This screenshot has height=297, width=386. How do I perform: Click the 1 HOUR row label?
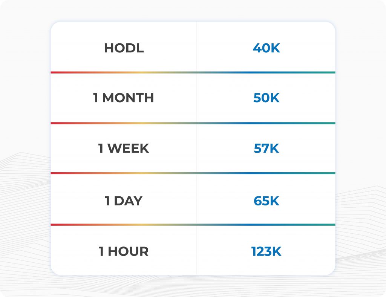tap(124, 251)
